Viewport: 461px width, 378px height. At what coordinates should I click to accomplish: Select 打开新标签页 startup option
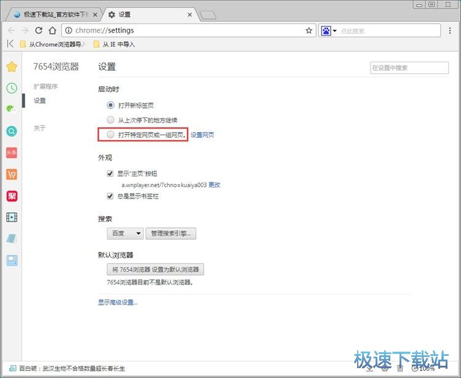[111, 105]
